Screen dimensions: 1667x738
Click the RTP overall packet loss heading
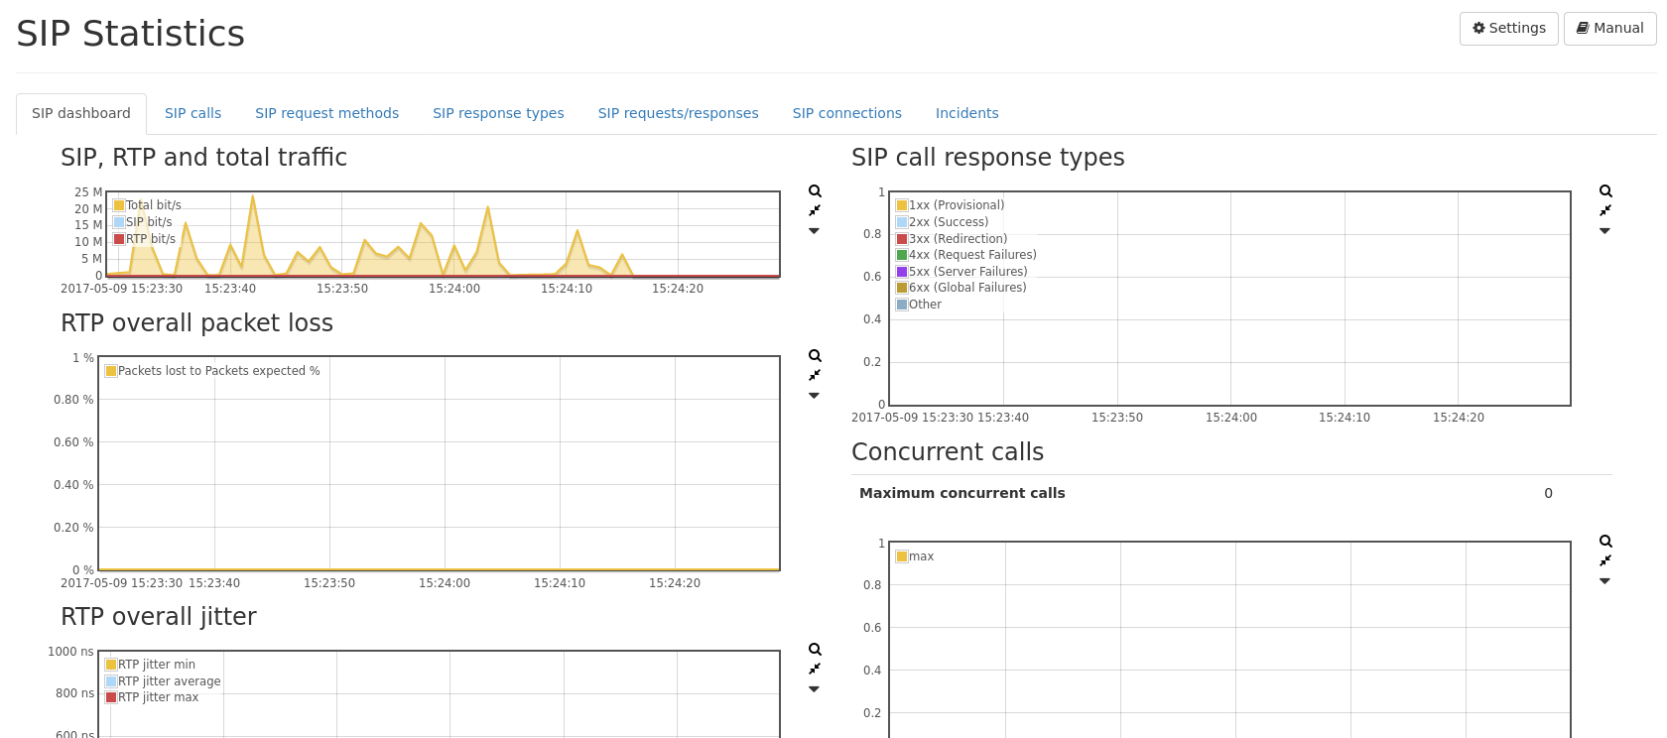click(196, 323)
